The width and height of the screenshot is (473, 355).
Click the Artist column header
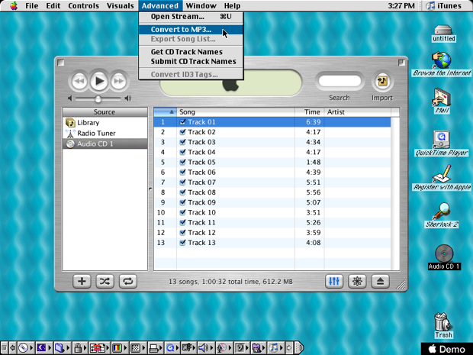coord(358,112)
